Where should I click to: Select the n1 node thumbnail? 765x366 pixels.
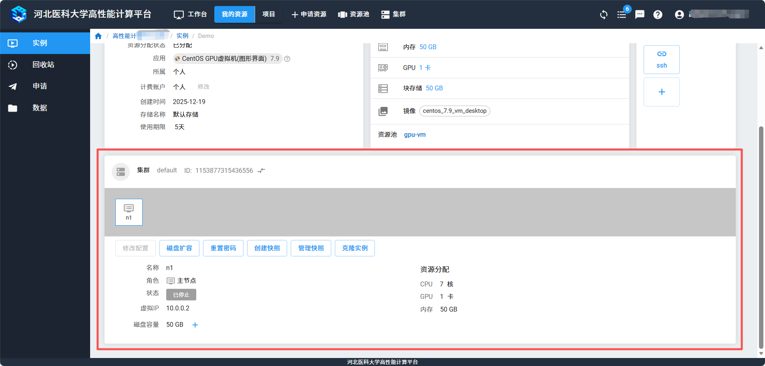(x=129, y=212)
